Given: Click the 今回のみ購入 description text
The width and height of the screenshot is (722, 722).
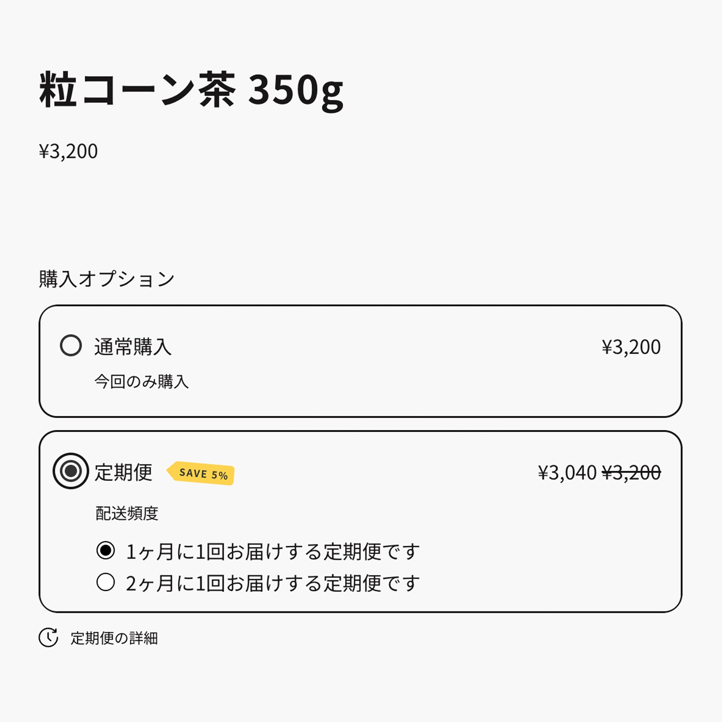Looking at the screenshot, I should (141, 382).
